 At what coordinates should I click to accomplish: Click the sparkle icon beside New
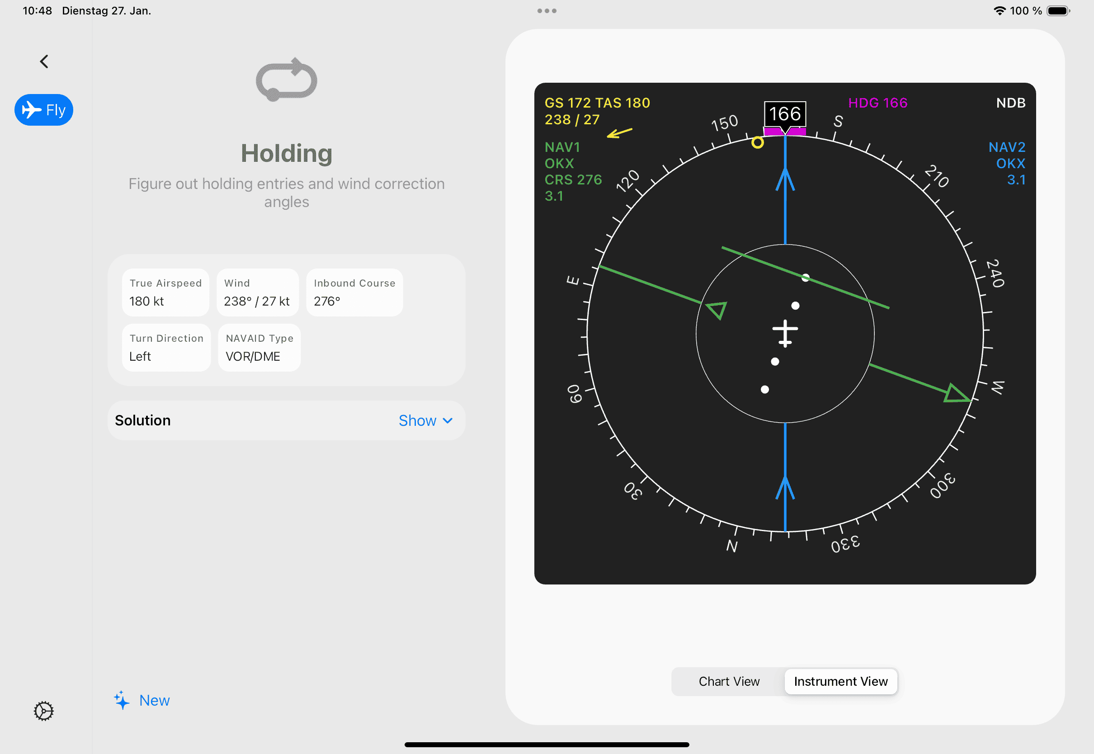tap(122, 700)
